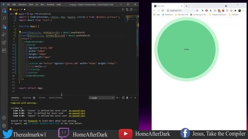
Task: Open the Terminal menu
Action: [x=50, y=4]
